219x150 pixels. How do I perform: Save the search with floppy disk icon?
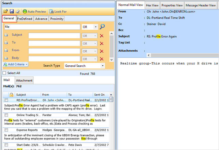(12, 12)
